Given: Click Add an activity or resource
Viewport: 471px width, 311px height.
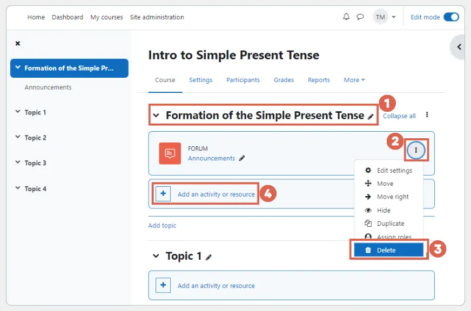Looking at the screenshot, I should click(x=216, y=194).
